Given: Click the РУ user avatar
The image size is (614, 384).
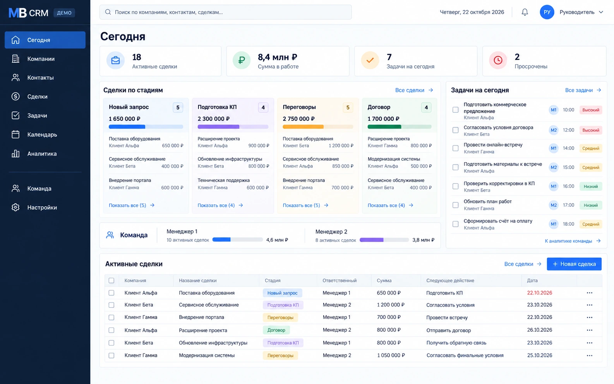Looking at the screenshot, I should pos(547,12).
